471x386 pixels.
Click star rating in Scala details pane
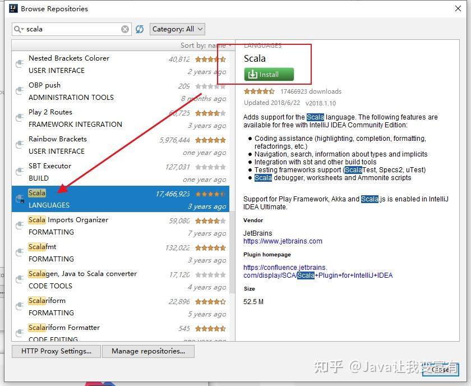tap(259, 91)
